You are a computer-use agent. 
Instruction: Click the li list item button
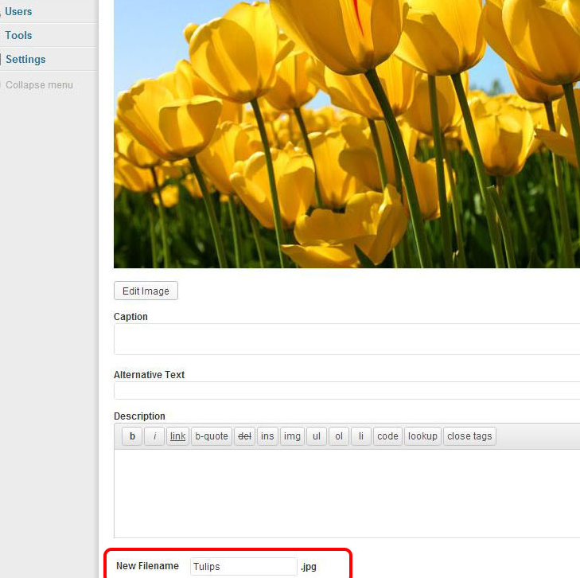pyautogui.click(x=361, y=436)
